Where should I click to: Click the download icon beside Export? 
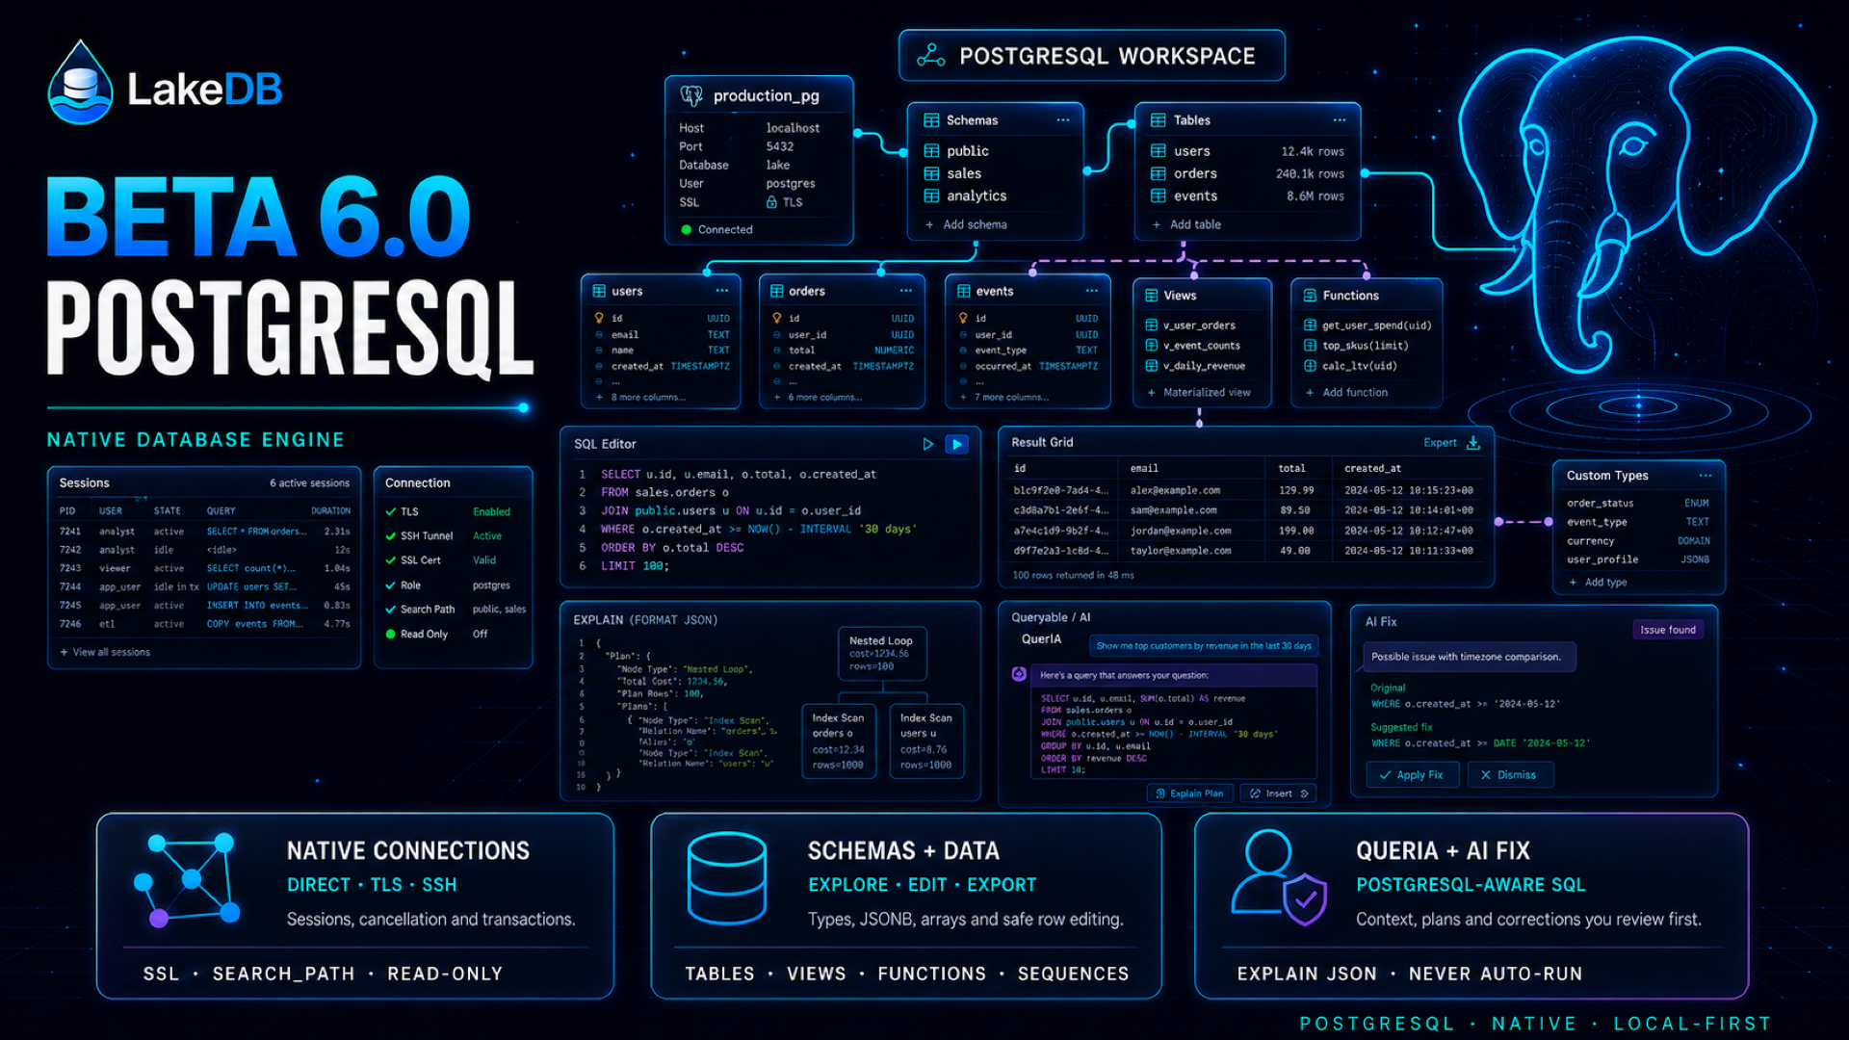[1473, 443]
